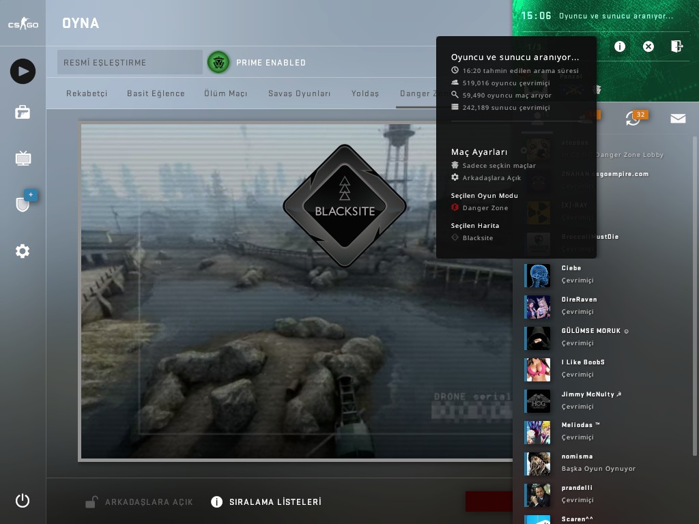Viewport: 699px width, 524px height.
Task: Open prandelli's avatar
Action: point(537,495)
